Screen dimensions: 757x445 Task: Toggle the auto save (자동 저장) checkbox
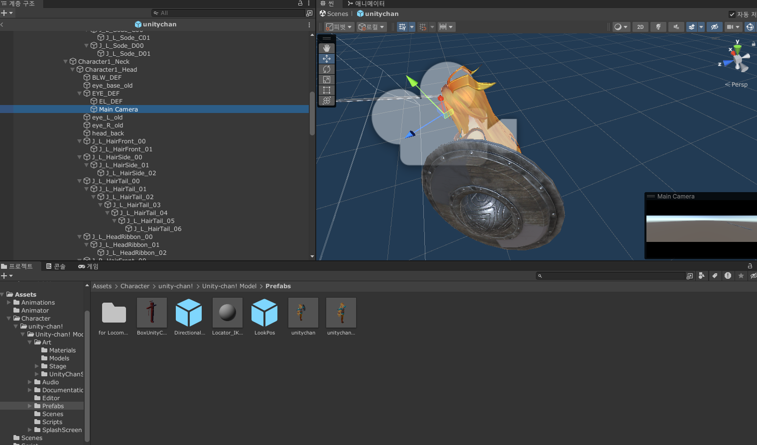point(732,14)
